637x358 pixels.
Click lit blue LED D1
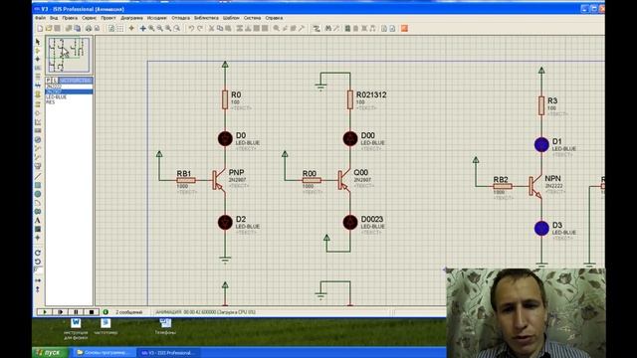541,144
